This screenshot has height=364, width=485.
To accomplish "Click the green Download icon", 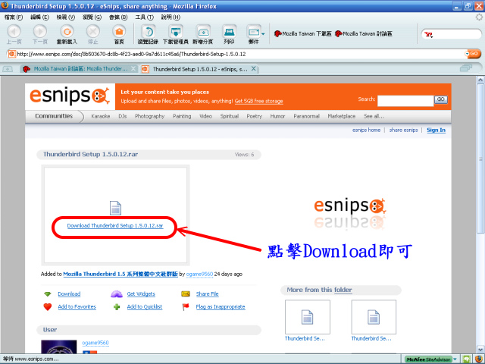I will click(48, 294).
